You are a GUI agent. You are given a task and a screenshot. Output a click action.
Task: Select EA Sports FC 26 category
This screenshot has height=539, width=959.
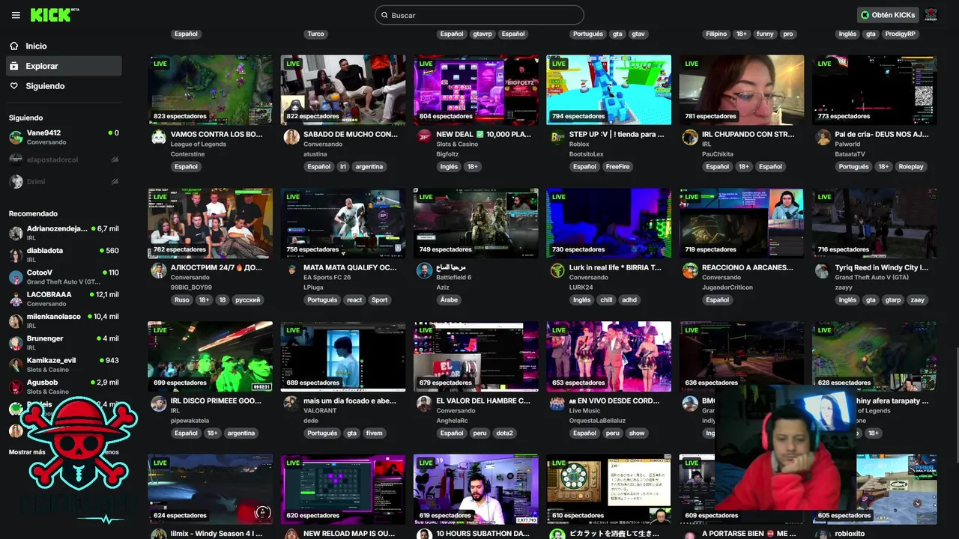(x=327, y=278)
